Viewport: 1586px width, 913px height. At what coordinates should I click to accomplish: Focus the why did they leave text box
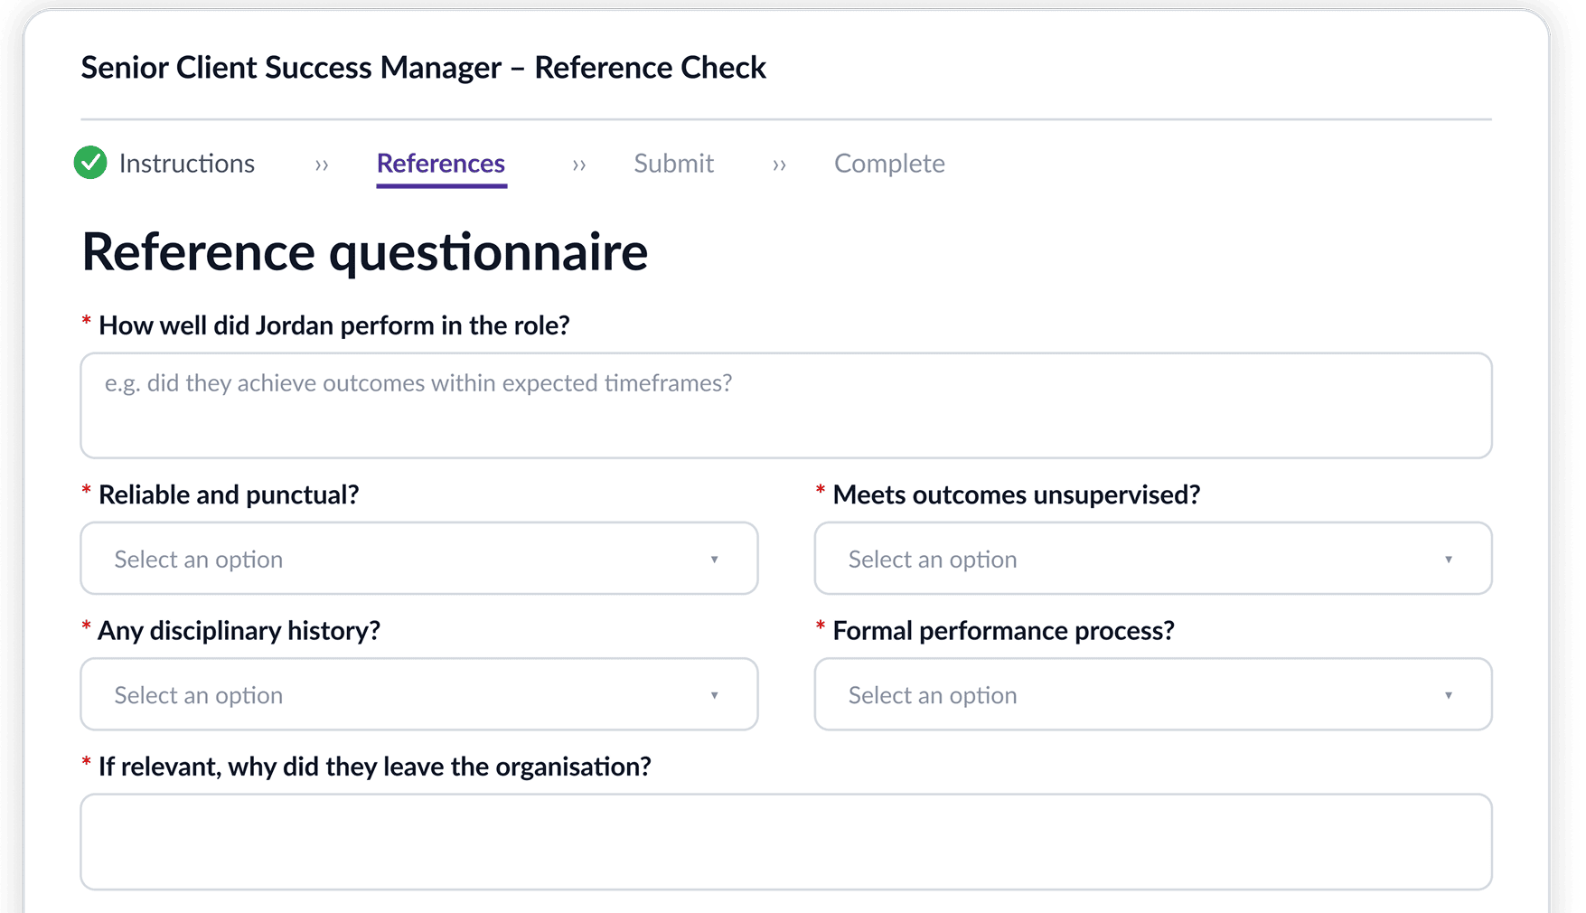[786, 842]
